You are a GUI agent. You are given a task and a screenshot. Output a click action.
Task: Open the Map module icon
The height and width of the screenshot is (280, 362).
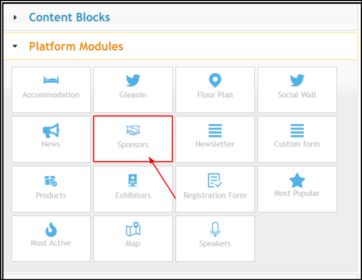[133, 229]
